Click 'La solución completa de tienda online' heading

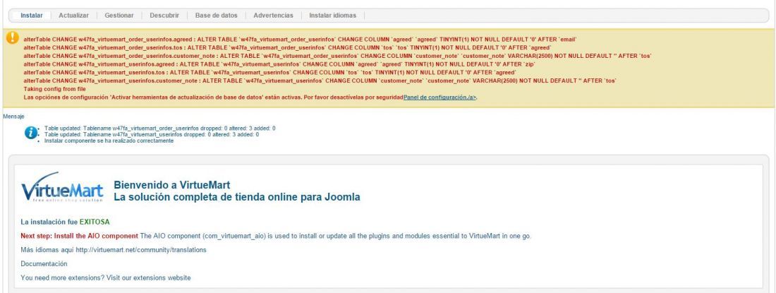(x=237, y=197)
